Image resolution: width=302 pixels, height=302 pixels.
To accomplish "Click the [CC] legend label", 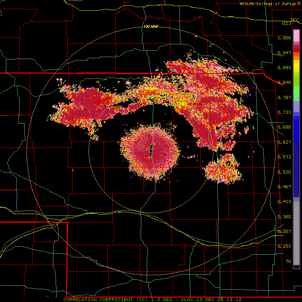I will (287, 23).
